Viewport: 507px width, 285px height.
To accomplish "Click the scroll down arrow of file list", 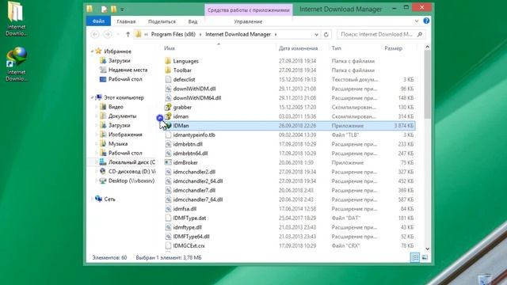I will point(427,249).
